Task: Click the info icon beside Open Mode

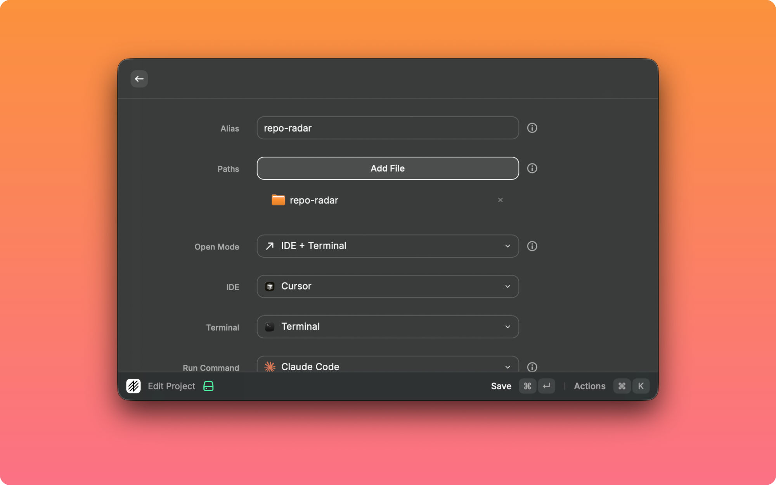Action: [532, 246]
